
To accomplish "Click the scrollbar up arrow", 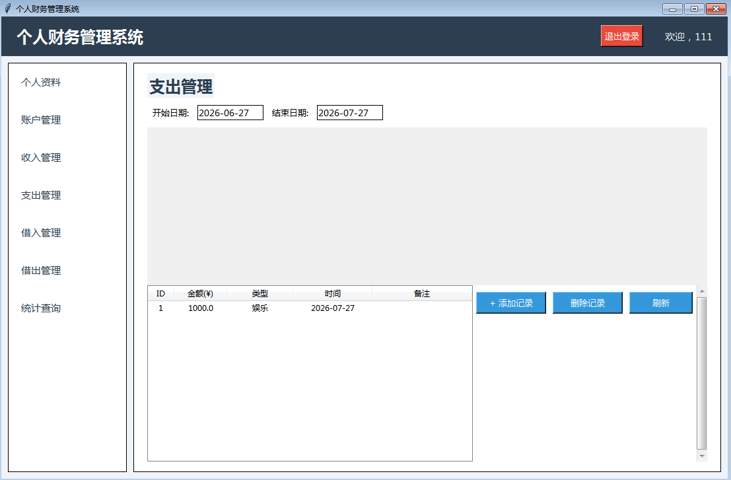I will (x=702, y=291).
